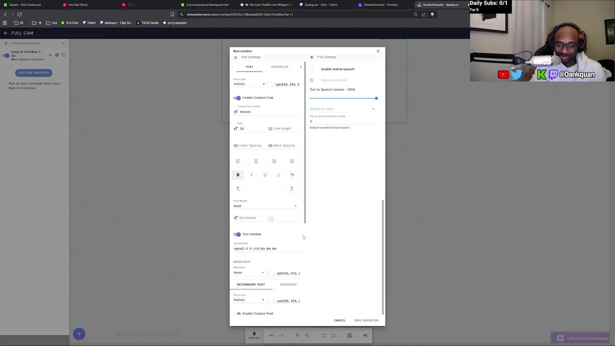The height and width of the screenshot is (346, 615).
Task: Collapse the Variations settings section
Action: pyautogui.click(x=62, y=43)
